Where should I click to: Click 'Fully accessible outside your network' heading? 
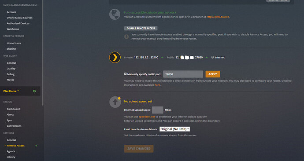coord(150,12)
